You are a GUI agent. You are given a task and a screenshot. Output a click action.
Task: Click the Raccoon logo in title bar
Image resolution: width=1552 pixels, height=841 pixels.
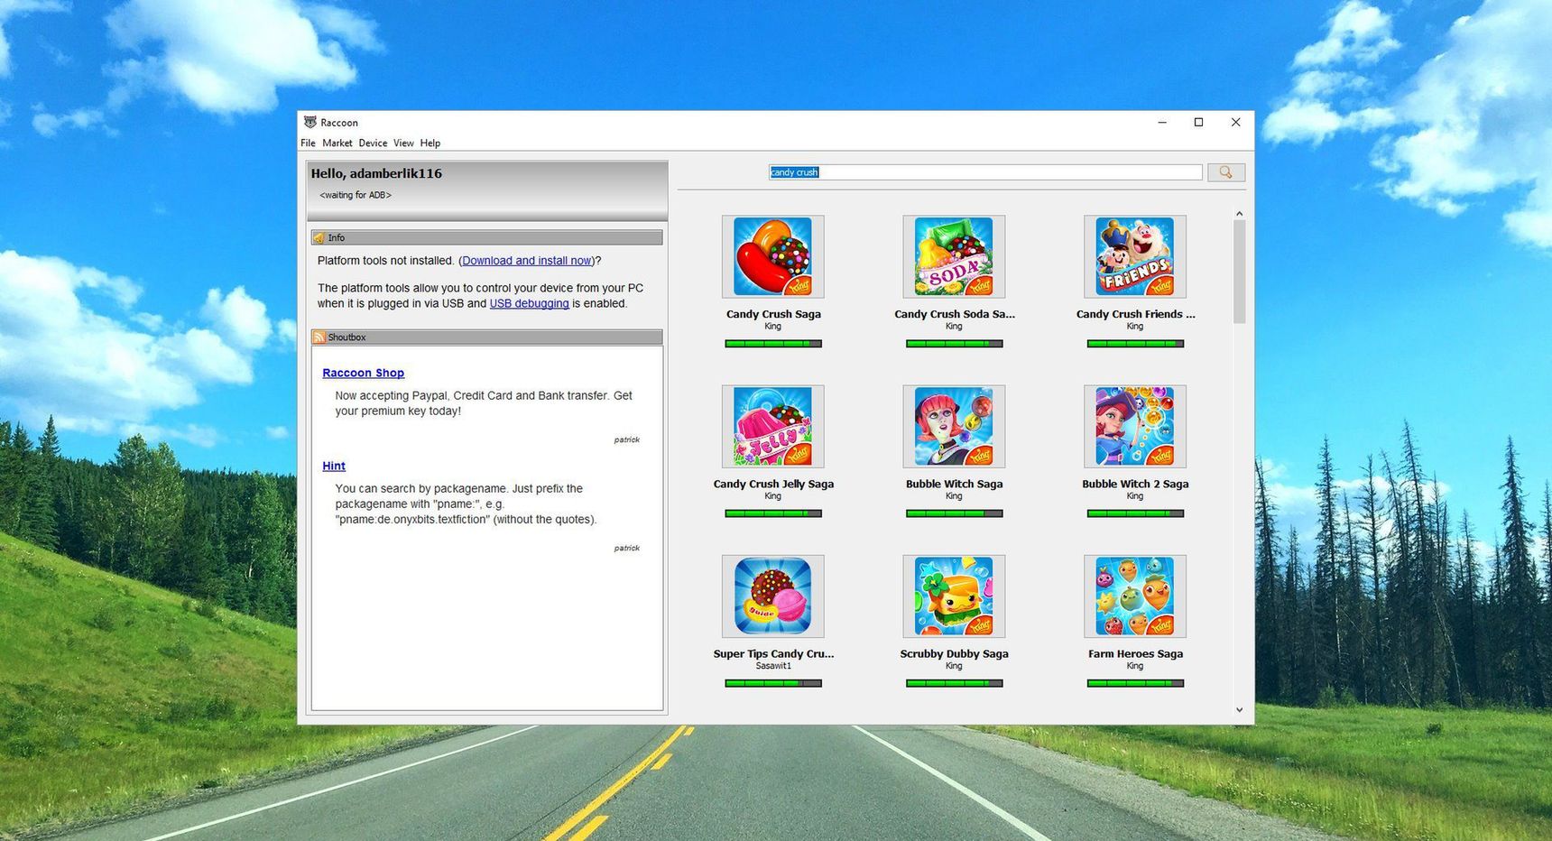[310, 122]
